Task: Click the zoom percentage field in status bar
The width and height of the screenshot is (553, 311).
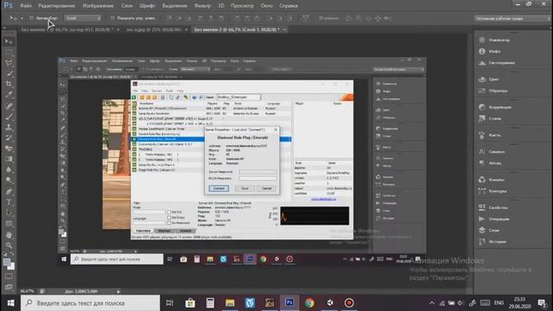Action: click(27, 292)
